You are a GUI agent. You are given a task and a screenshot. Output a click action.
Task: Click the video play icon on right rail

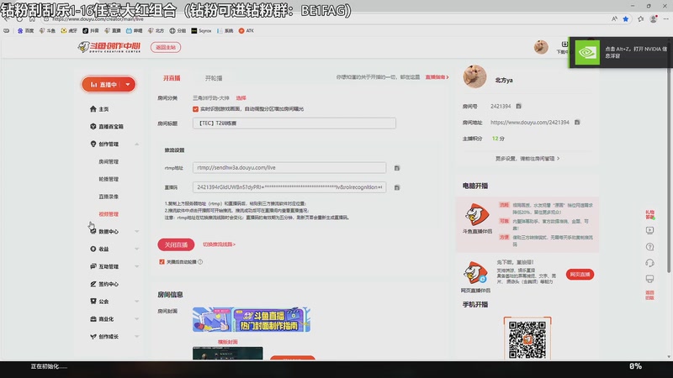point(649,230)
